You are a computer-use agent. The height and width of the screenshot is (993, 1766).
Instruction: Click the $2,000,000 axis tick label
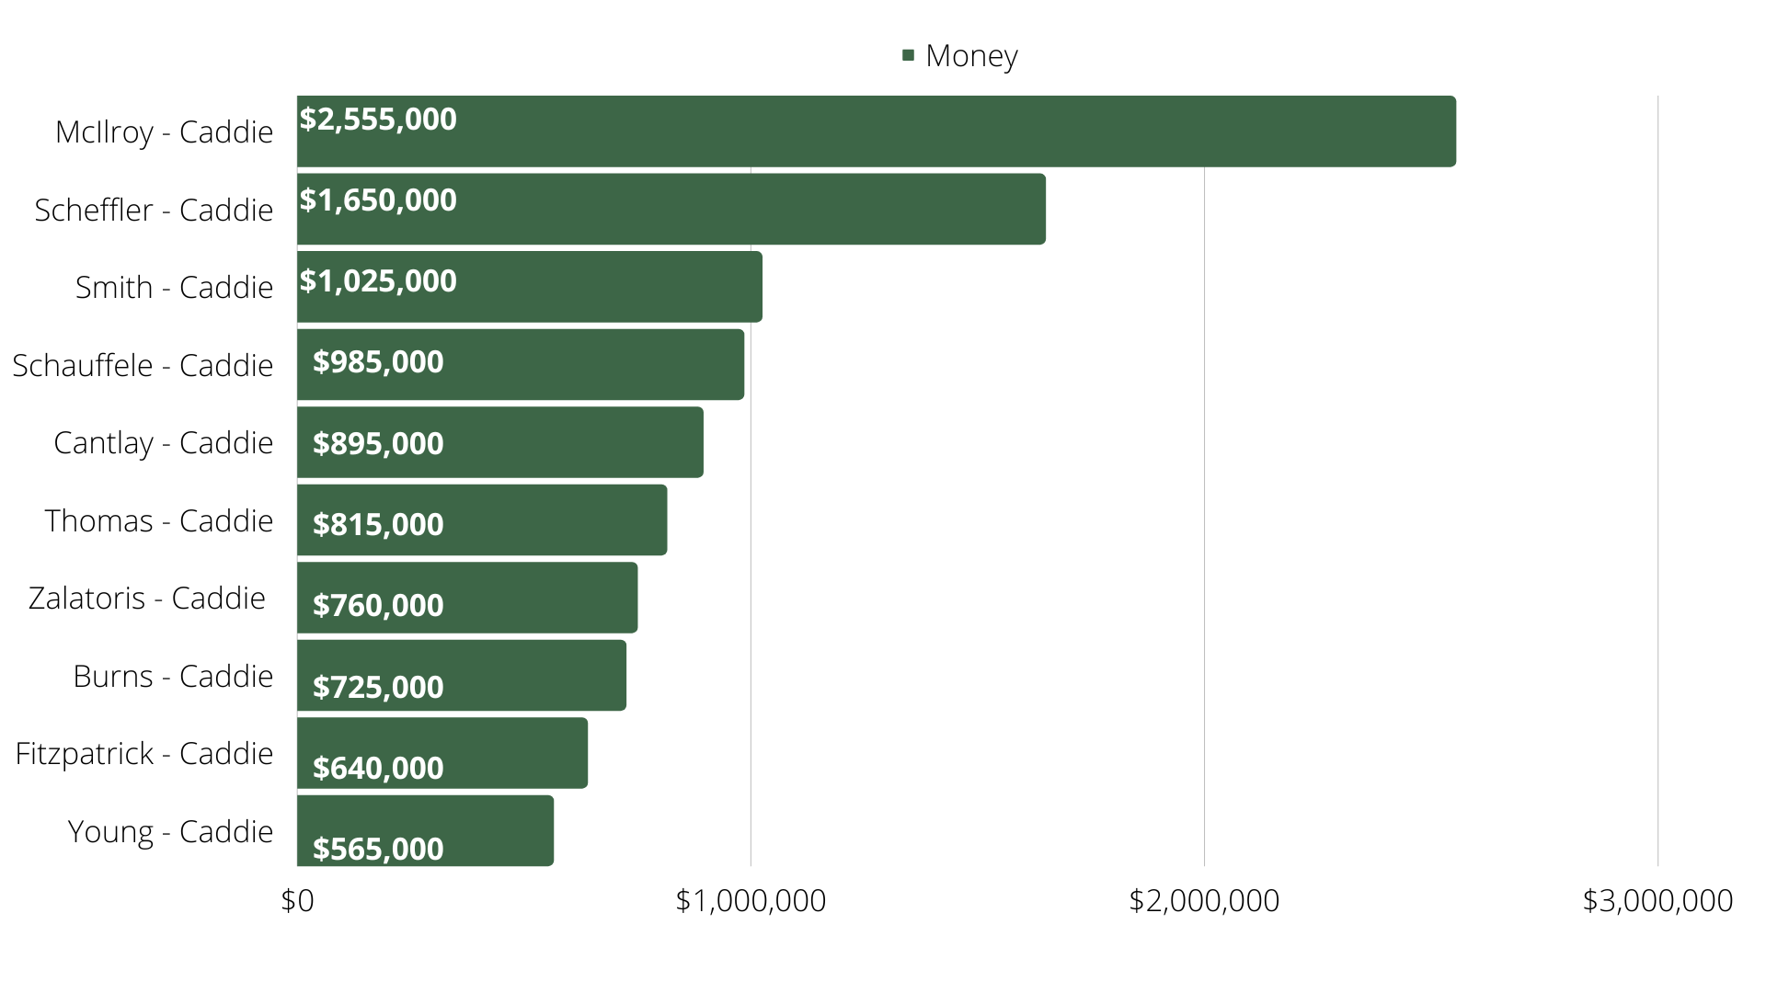(1204, 901)
